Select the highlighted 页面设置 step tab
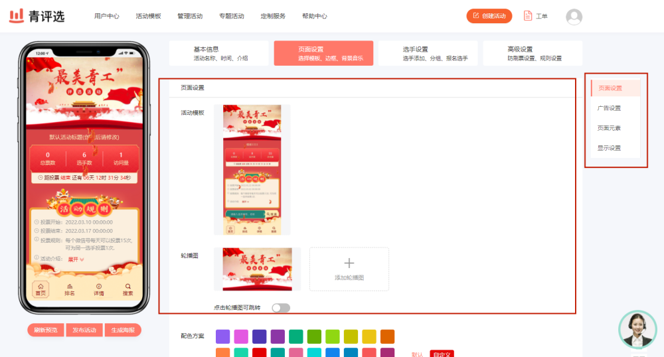 point(323,53)
